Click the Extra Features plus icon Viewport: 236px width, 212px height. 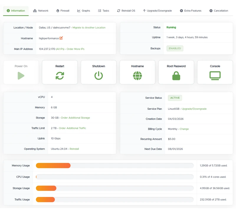coord(181,11)
